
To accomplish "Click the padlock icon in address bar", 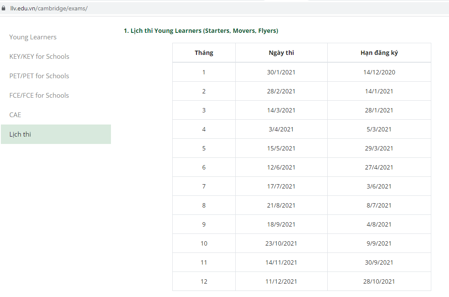I will click(4, 8).
